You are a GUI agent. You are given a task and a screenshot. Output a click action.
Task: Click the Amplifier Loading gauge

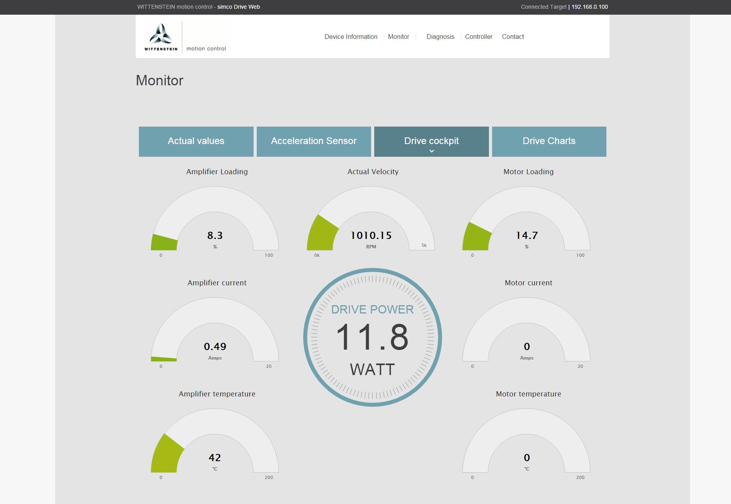[x=215, y=222]
